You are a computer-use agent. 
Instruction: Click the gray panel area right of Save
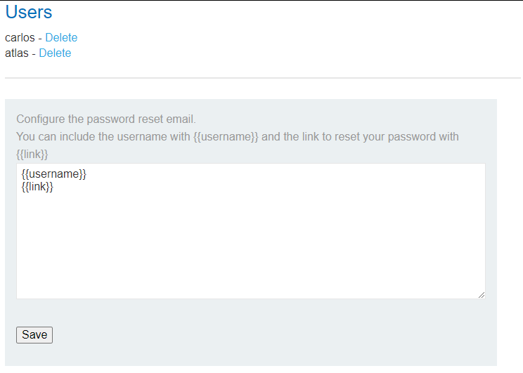(267, 335)
